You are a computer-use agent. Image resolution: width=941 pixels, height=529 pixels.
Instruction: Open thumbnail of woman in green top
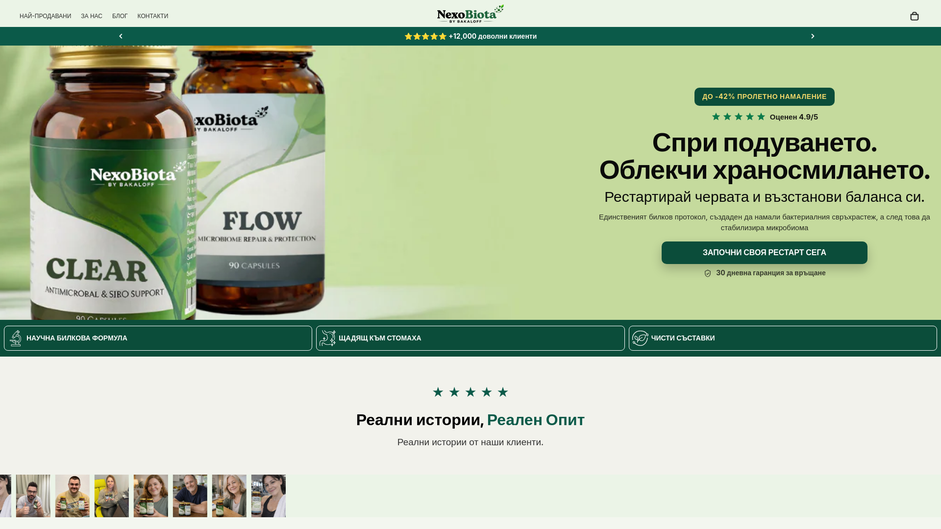coord(151,496)
